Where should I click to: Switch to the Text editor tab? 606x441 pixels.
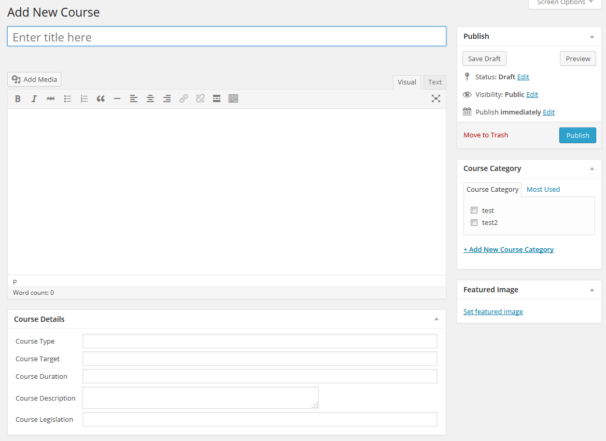(x=434, y=82)
